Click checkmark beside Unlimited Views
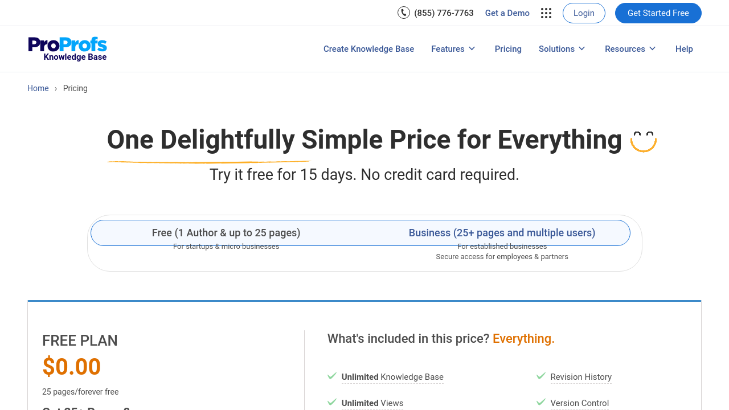This screenshot has width=729, height=410. pos(332,402)
